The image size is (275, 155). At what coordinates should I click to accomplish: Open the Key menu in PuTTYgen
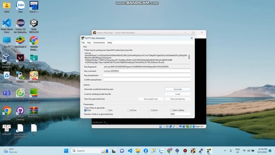point(89,43)
